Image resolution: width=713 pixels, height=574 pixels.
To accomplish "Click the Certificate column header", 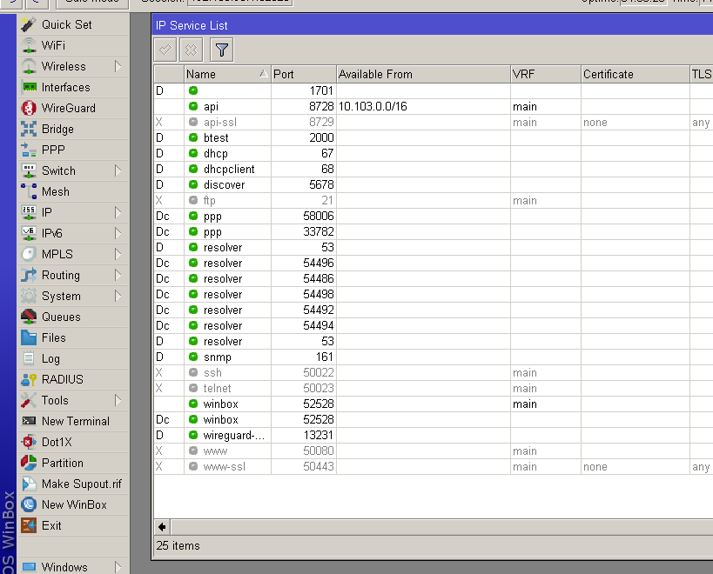I will [x=636, y=74].
